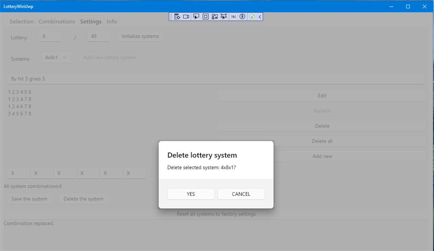Image resolution: width=434 pixels, height=251 pixels.
Task: Switch to the Combinations tab
Action: point(57,21)
